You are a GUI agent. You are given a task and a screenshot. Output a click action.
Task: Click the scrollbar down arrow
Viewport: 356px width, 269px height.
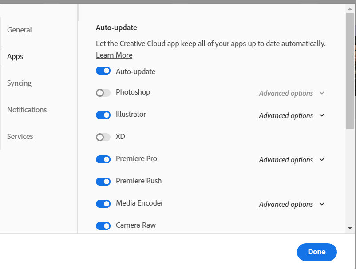350,228
